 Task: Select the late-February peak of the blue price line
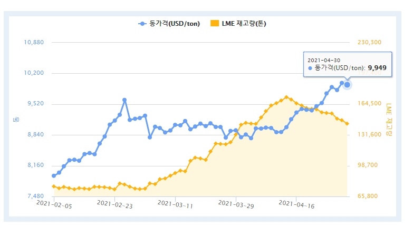point(124,100)
